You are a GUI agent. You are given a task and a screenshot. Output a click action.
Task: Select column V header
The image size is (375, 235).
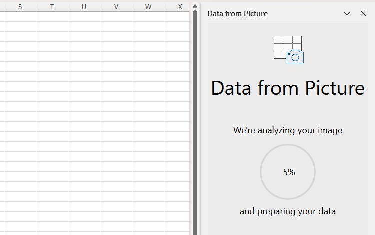tap(116, 7)
